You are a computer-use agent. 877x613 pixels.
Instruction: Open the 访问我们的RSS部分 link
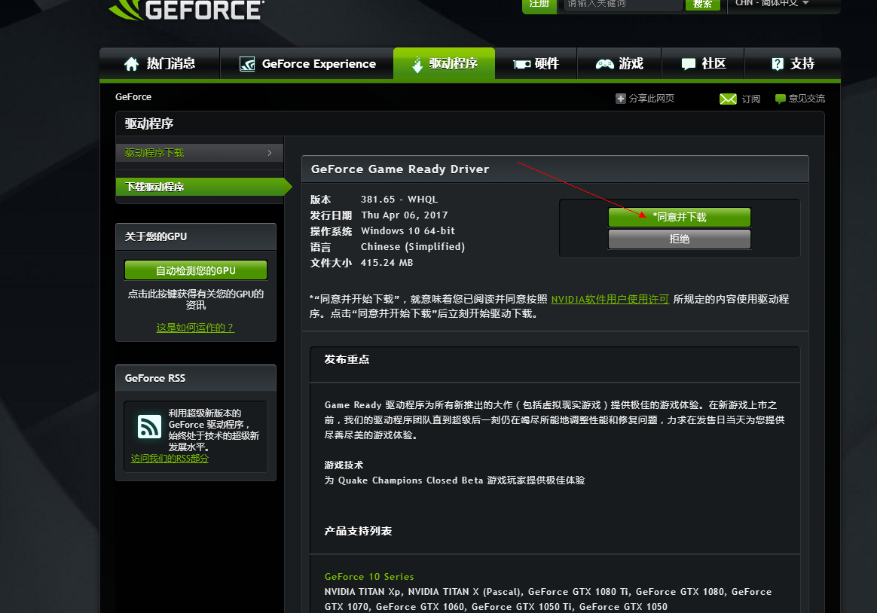click(170, 458)
